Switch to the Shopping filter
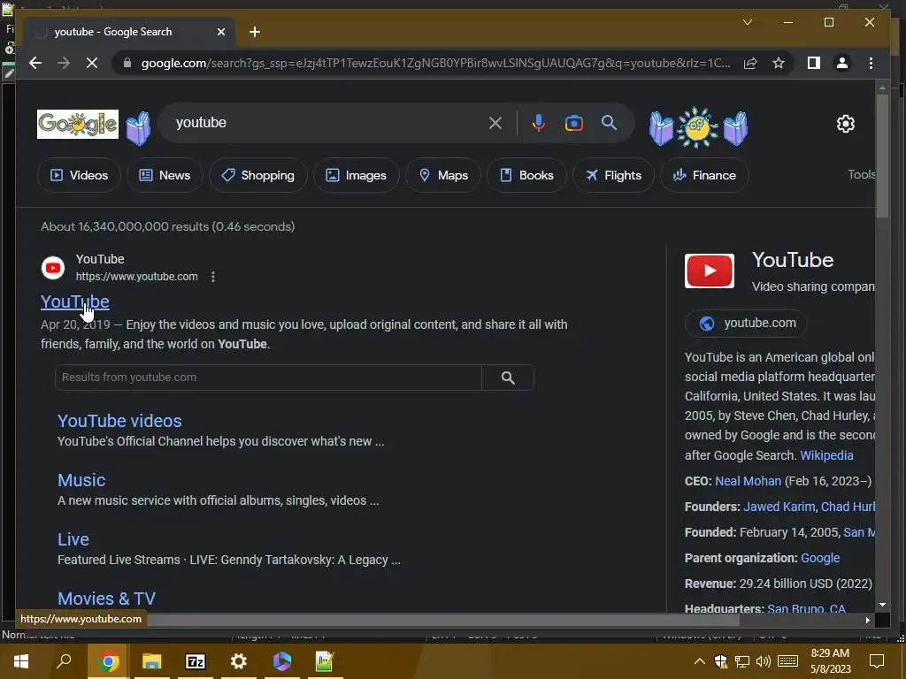 click(x=257, y=175)
